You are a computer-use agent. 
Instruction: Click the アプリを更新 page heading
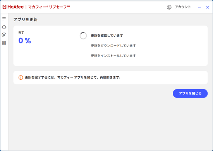[x=26, y=20]
